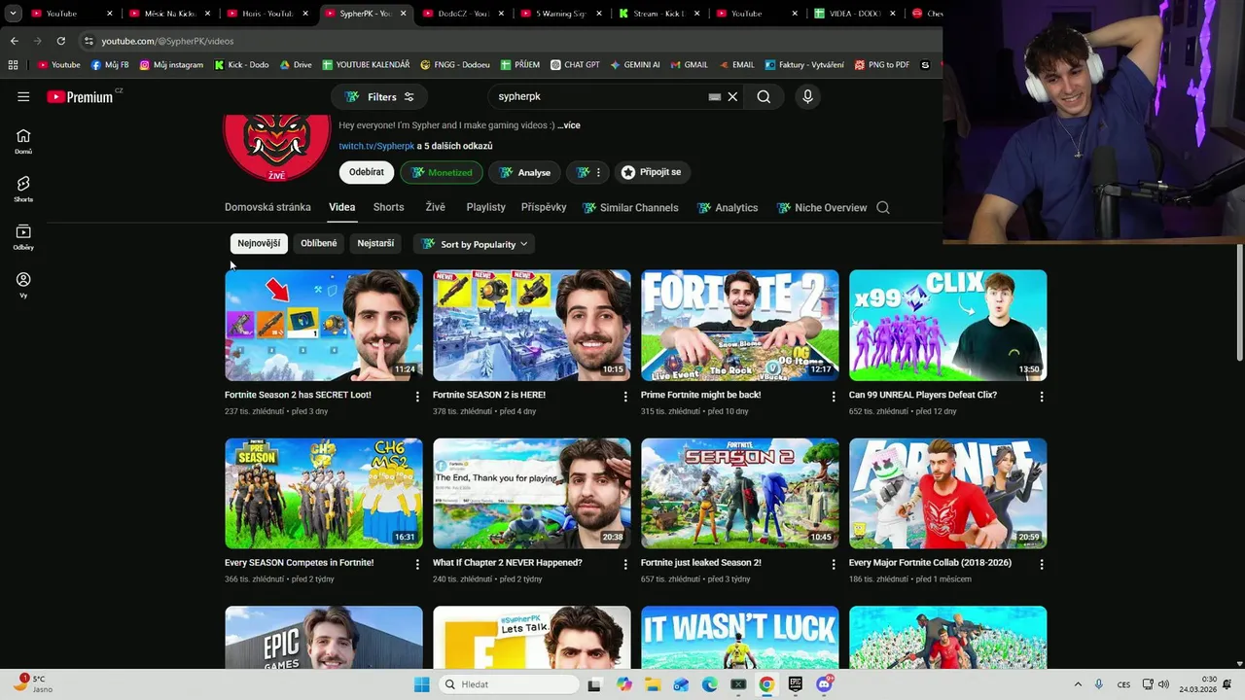Click the browser address bar URL
The height and width of the screenshot is (700, 1245).
(x=167, y=41)
